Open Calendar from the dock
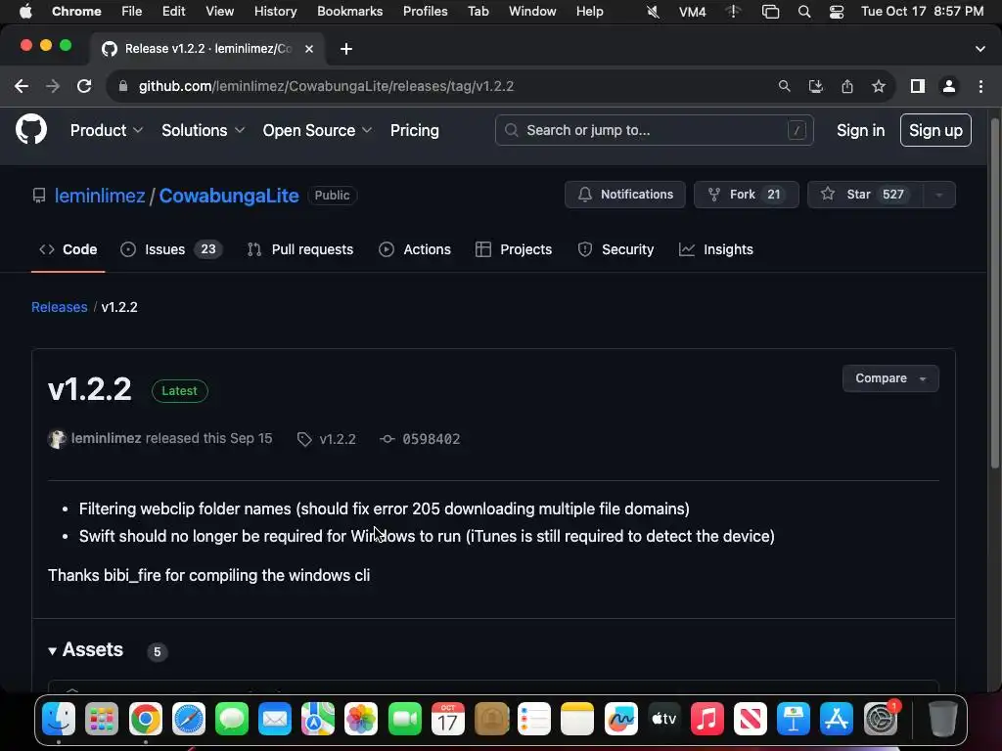 [x=448, y=719]
